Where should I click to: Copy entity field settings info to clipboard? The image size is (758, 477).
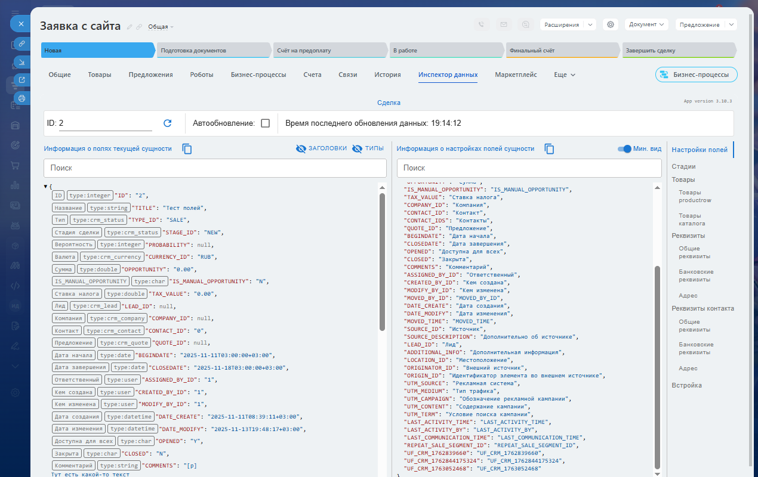click(x=549, y=149)
